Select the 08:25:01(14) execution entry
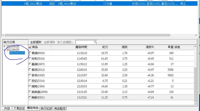Viewport: 200px width, 111px height. 17,53
